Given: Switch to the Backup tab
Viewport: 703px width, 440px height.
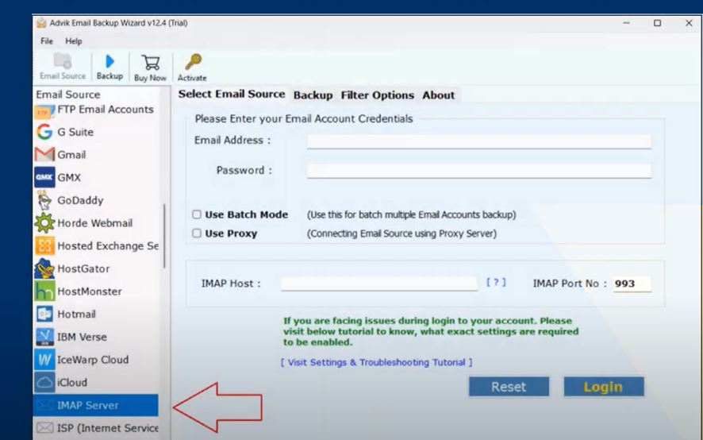Looking at the screenshot, I should point(313,95).
